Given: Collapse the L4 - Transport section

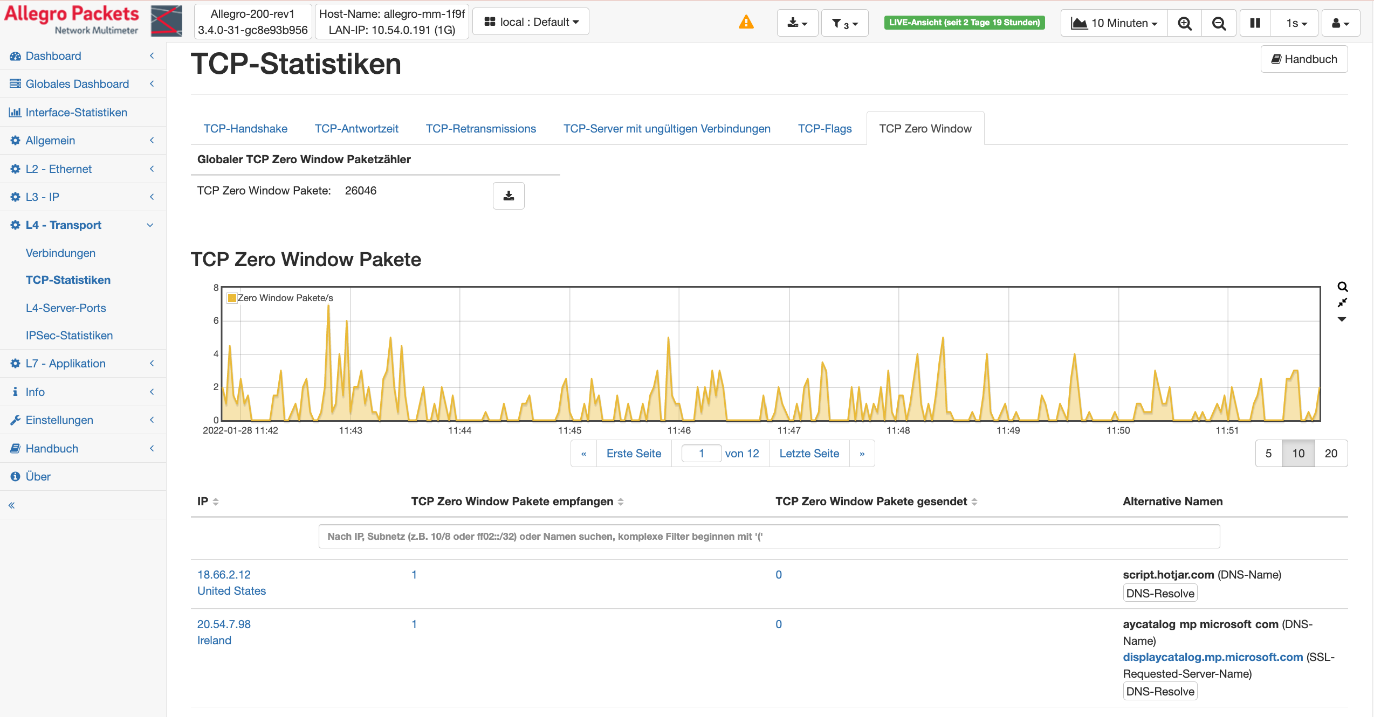Looking at the screenshot, I should point(83,225).
